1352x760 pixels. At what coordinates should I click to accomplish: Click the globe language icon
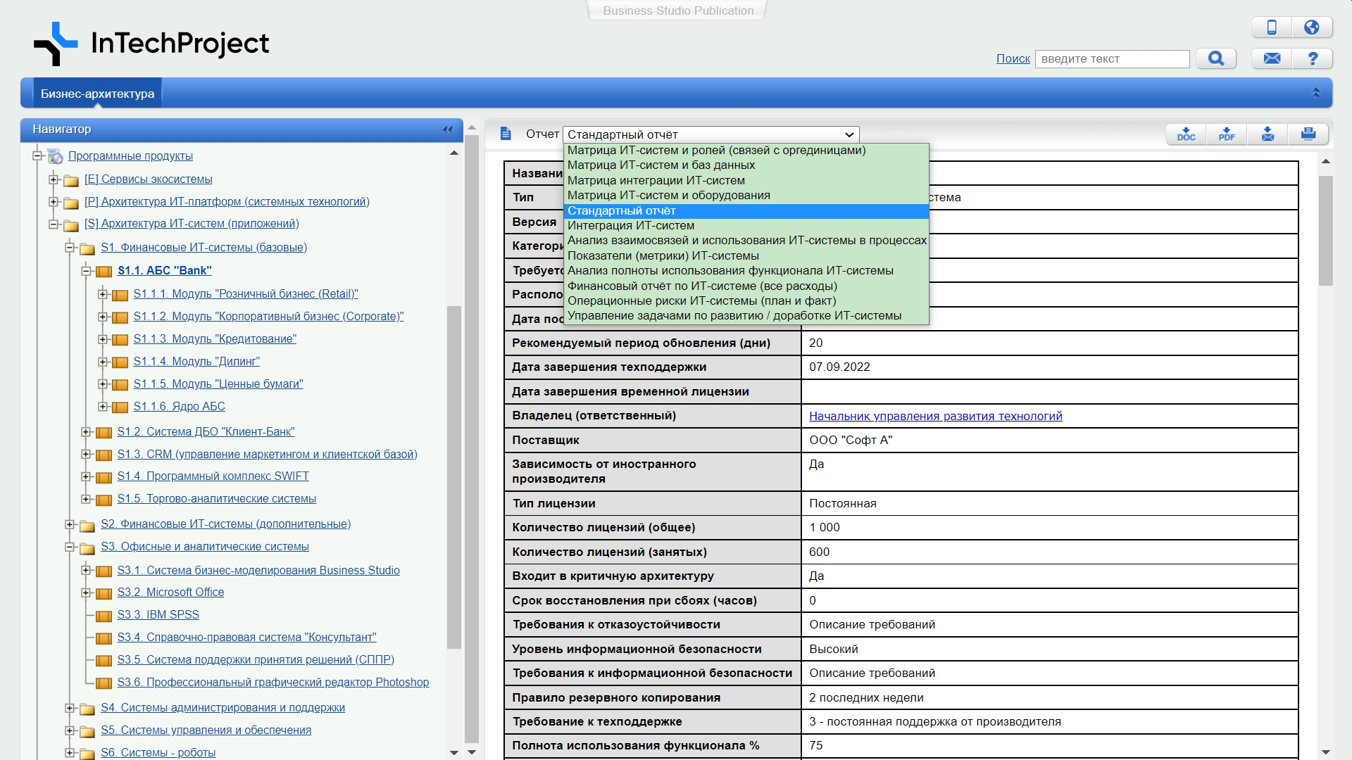pyautogui.click(x=1311, y=27)
